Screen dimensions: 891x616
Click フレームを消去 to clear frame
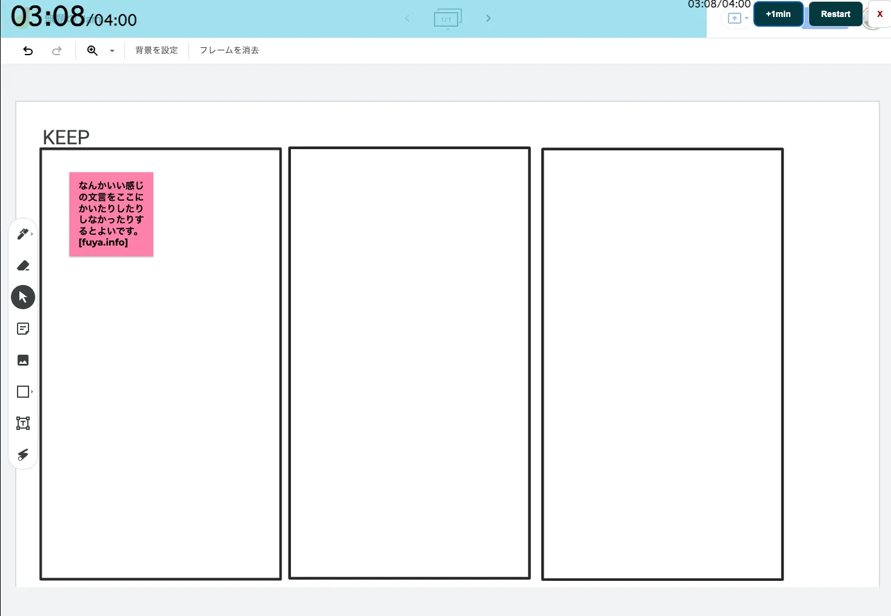pyautogui.click(x=229, y=50)
